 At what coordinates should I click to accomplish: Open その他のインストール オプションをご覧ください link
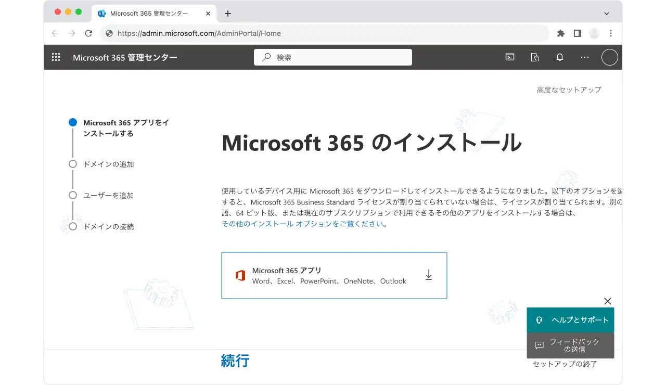[302, 224]
